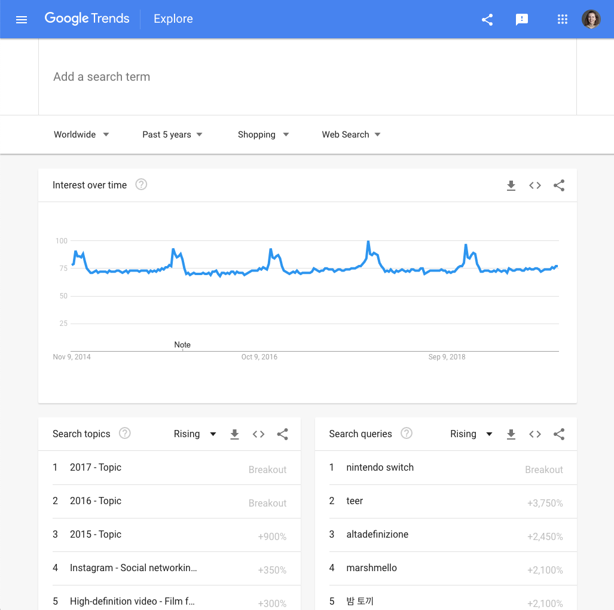The width and height of the screenshot is (614, 610).
Task: Select the Instagram - Social networking topic
Action: (x=170, y=569)
